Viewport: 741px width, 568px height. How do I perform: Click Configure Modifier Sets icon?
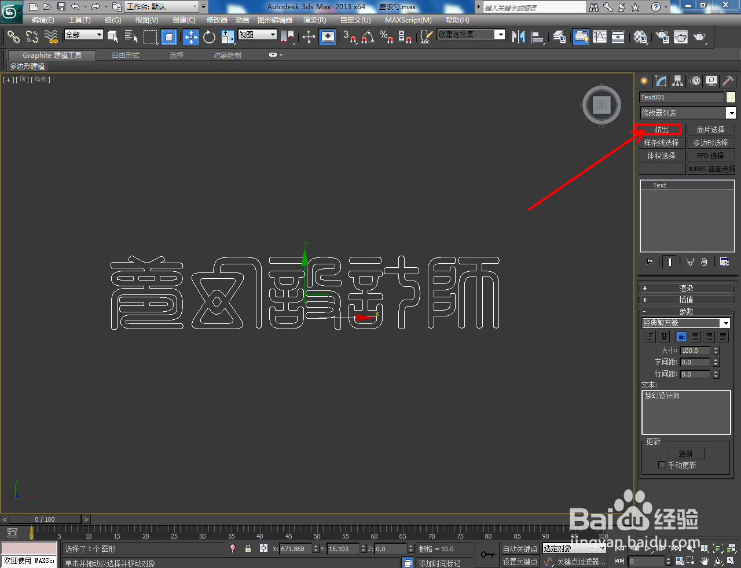pyautogui.click(x=724, y=262)
